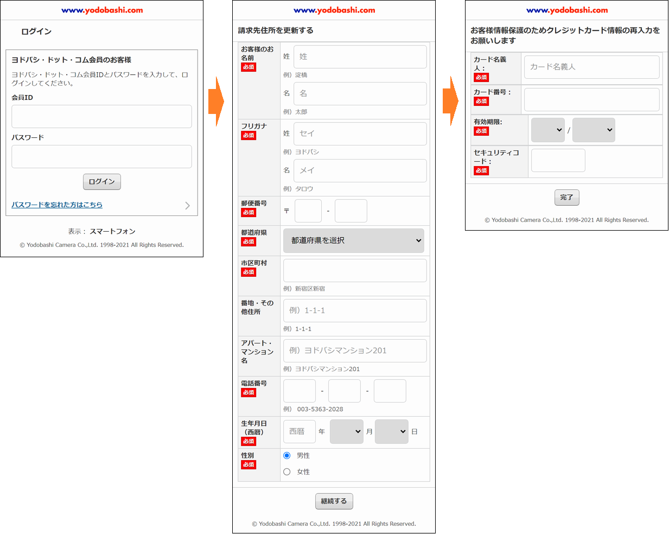The image size is (669, 534).
Task: Click the 継続する button
Action: 334,501
